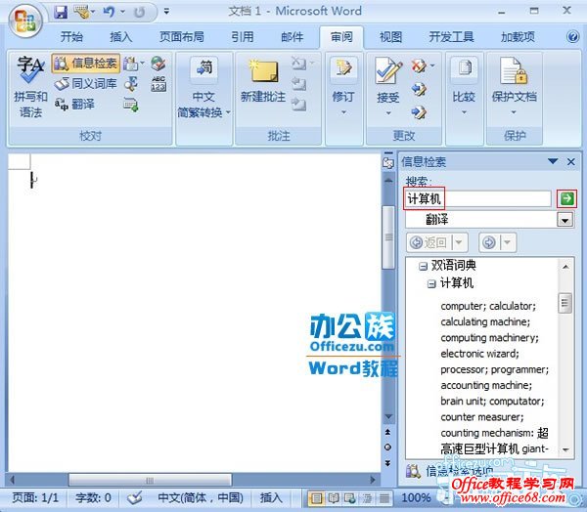The height and width of the screenshot is (512, 587).
Task: Click the 返回 back button
Action: pos(430,242)
